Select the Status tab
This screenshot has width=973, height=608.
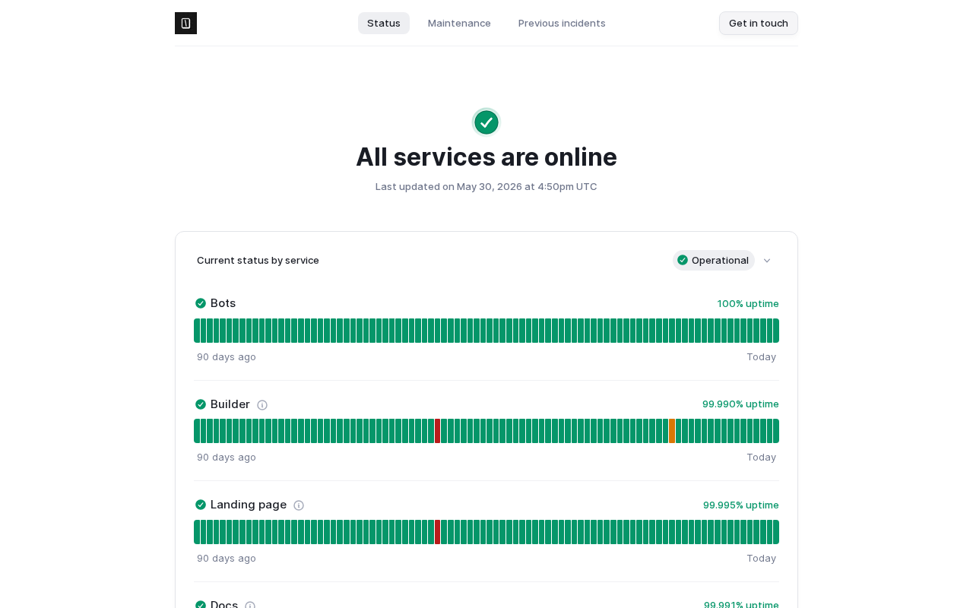pos(384,23)
